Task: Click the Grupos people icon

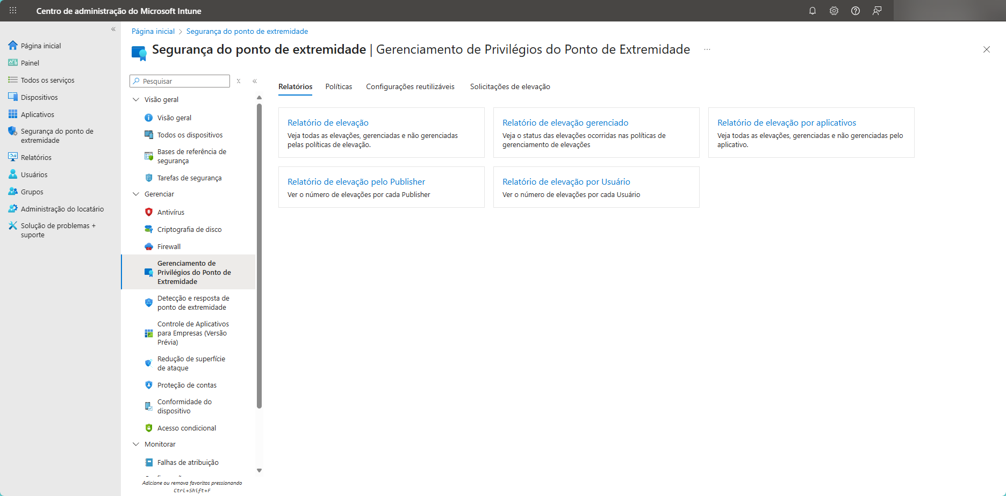Action: (x=13, y=192)
